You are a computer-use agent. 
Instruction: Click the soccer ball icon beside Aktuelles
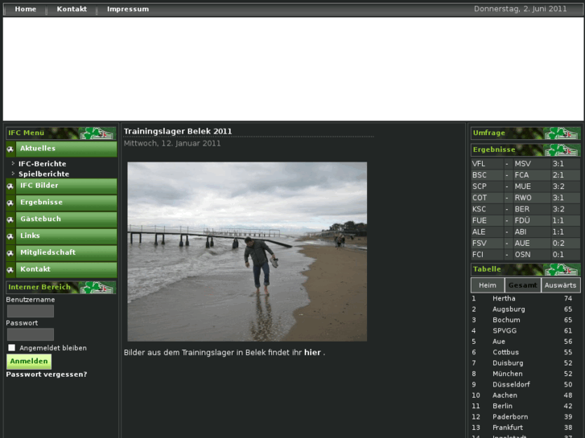(10, 149)
